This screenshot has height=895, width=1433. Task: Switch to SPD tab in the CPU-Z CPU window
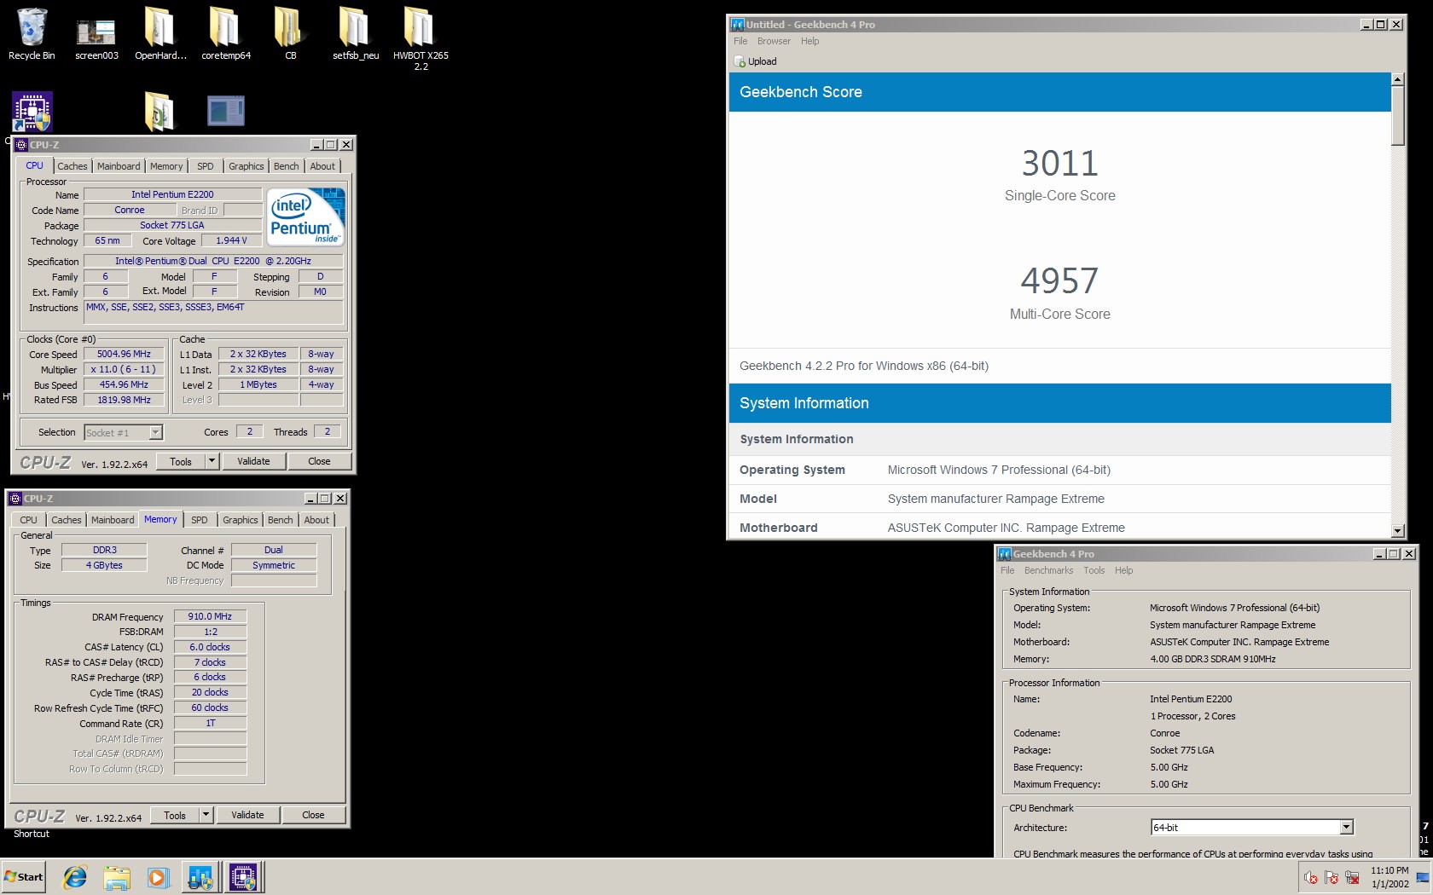tap(206, 166)
